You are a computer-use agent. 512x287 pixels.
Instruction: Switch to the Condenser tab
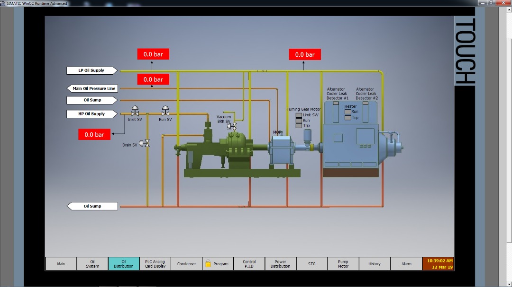click(x=186, y=264)
